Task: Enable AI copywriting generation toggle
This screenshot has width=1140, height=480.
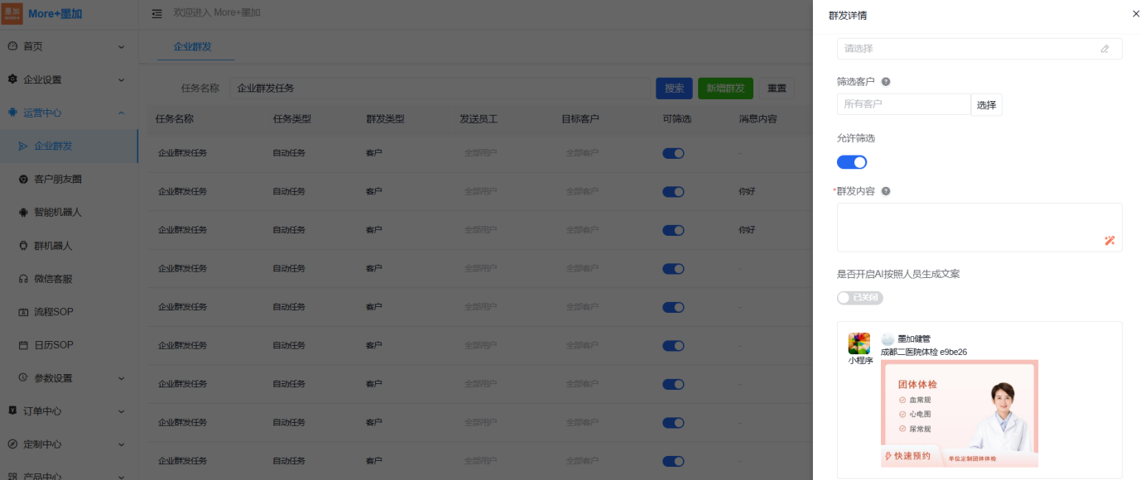Action: click(x=859, y=298)
